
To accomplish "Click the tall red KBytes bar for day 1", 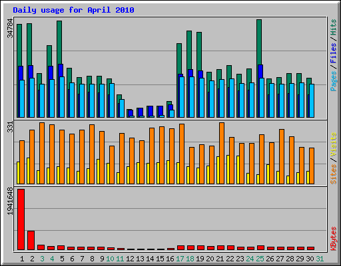I will pyautogui.click(x=21, y=219).
